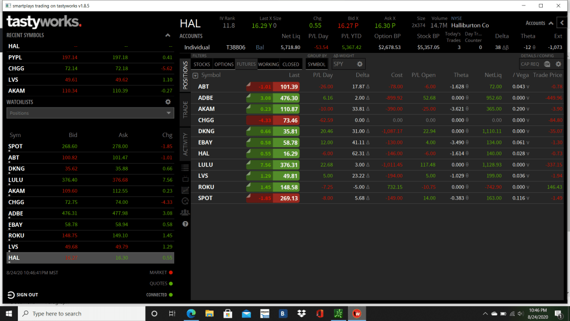The image size is (570, 321).
Task: Switch to the Activity tab
Action: pyautogui.click(x=185, y=143)
